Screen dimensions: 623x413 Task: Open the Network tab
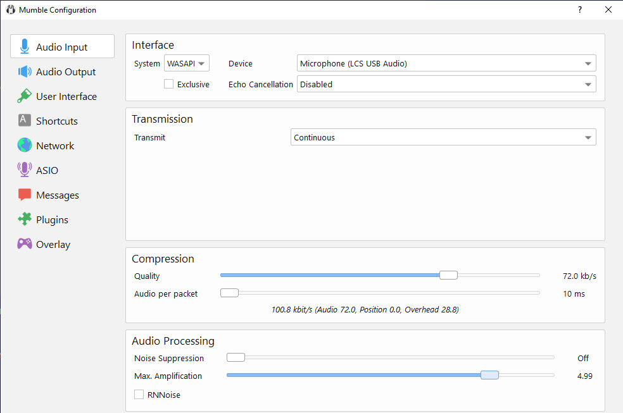[x=63, y=145]
